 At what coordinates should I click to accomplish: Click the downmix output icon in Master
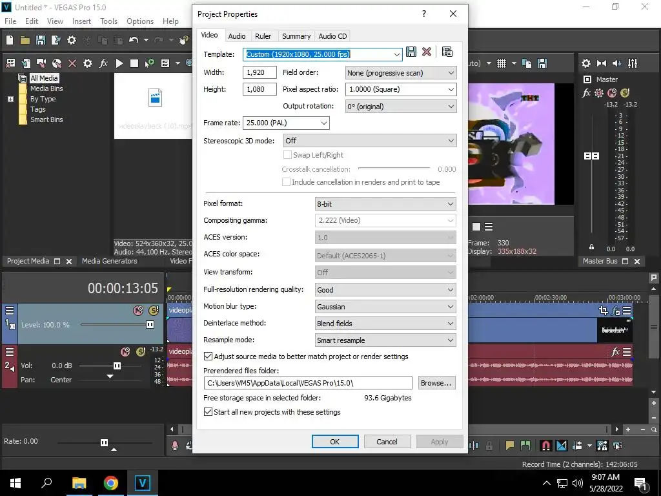coord(602,63)
